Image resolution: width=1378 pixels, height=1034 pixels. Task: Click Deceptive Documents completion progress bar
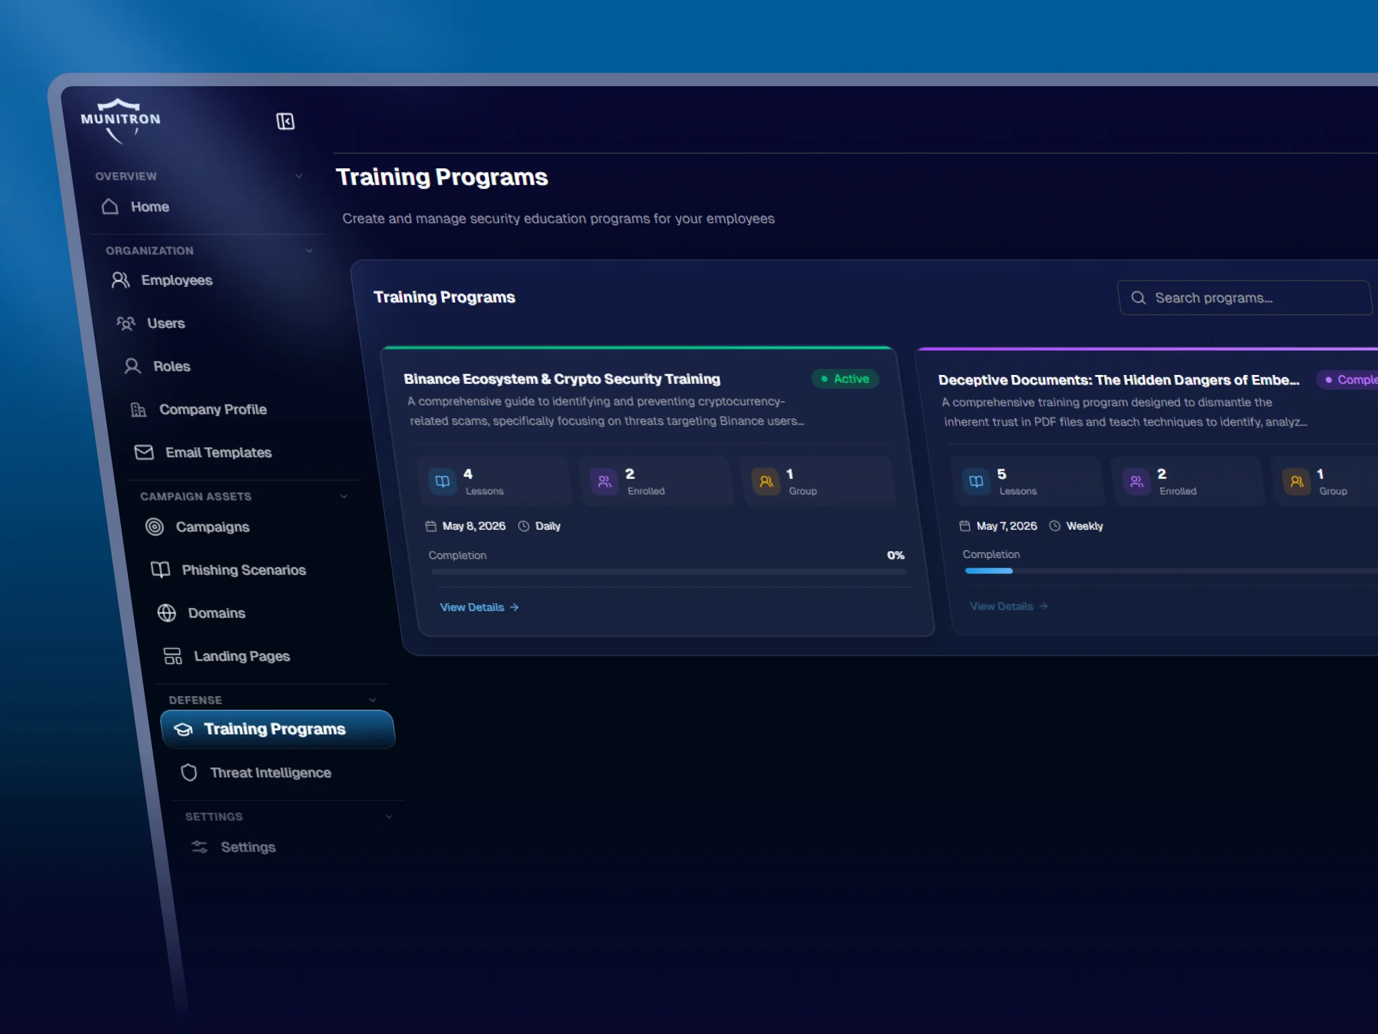click(x=1171, y=571)
